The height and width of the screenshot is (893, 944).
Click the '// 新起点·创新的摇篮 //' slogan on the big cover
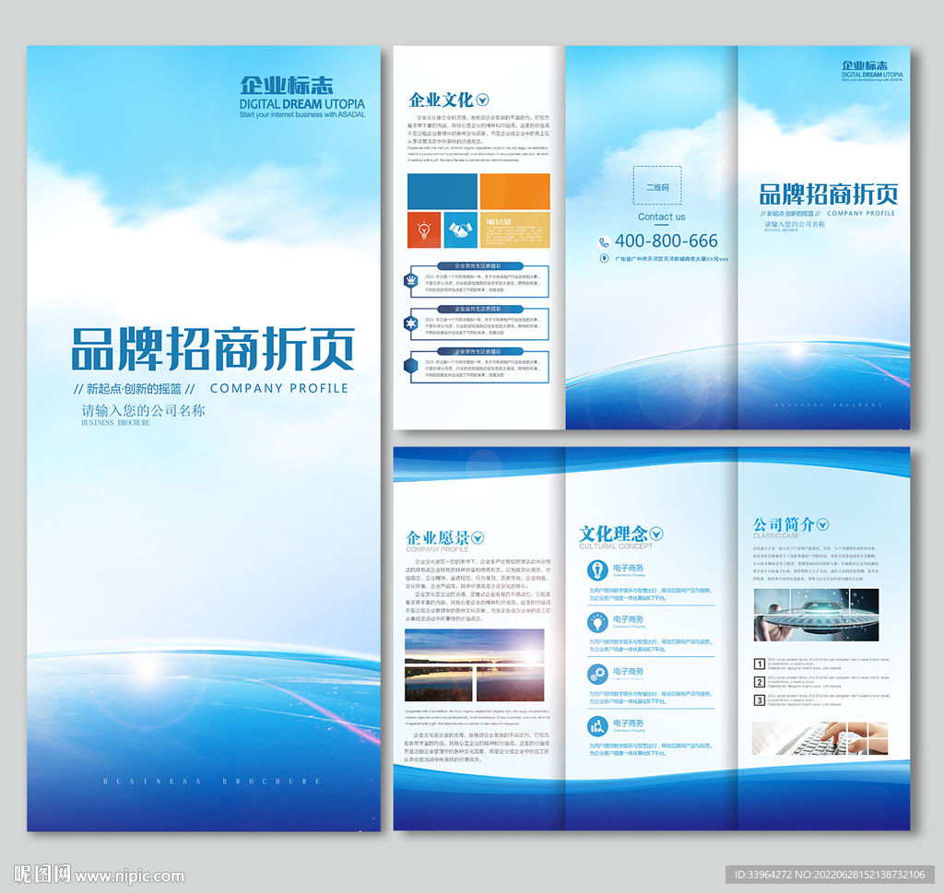click(135, 389)
